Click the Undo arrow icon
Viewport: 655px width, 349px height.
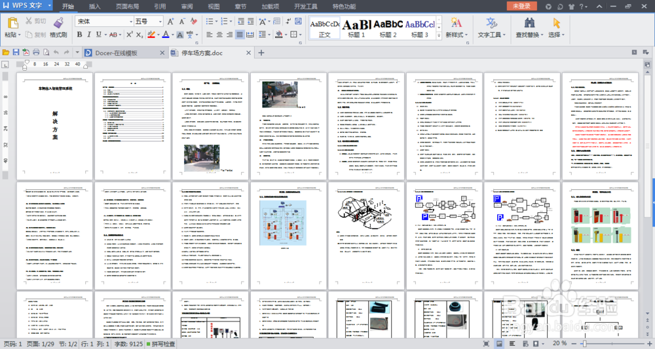coord(56,52)
